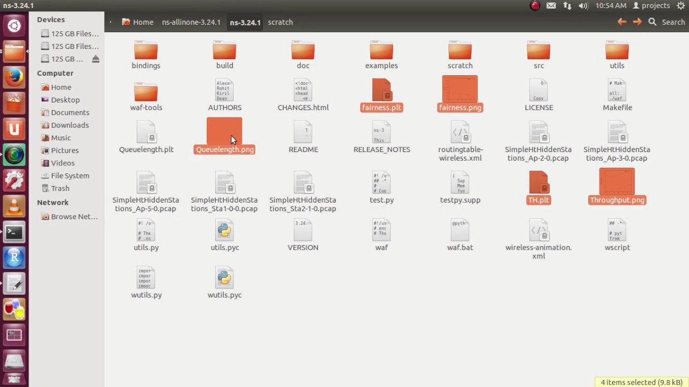Image resolution: width=689 pixels, height=387 pixels.
Task: Go to Home in the path bar
Action: 138,22
